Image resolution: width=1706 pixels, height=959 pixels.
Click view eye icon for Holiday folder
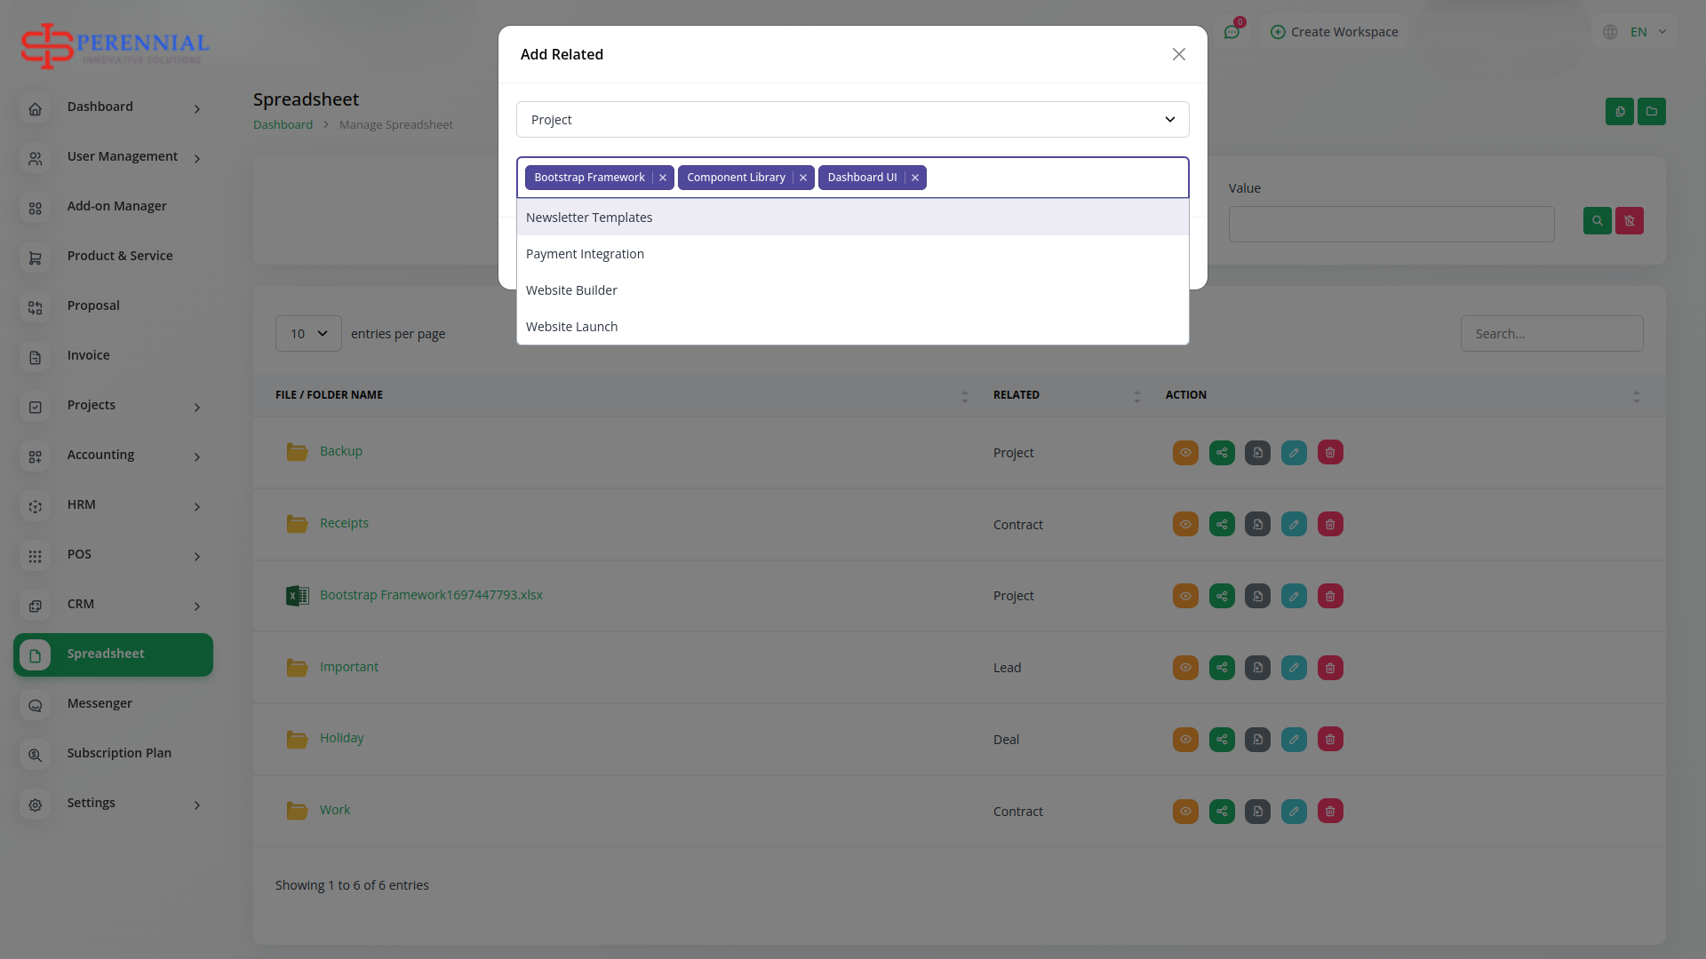pos(1185,740)
